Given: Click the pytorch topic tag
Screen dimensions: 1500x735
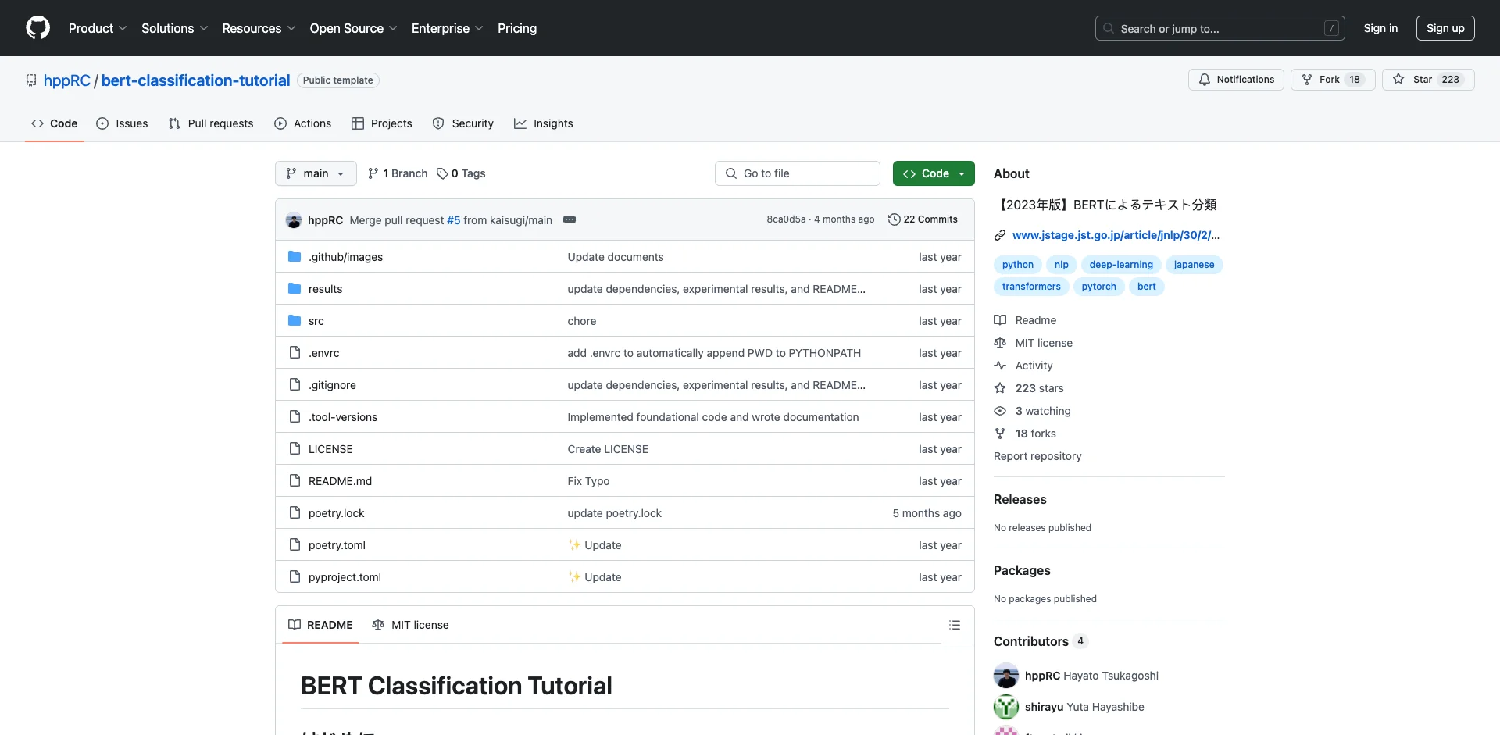Looking at the screenshot, I should 1098,287.
